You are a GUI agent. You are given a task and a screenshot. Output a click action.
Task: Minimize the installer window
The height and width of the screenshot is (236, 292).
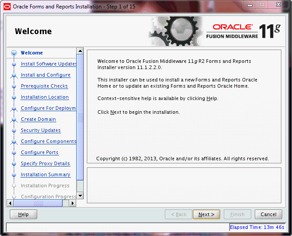[x=250, y=5]
